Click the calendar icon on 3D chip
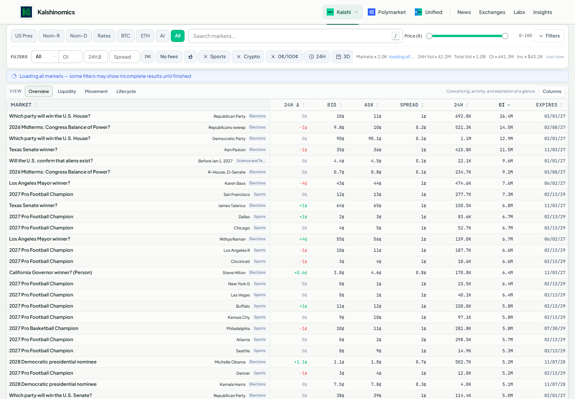The height and width of the screenshot is (399, 575). (x=339, y=57)
